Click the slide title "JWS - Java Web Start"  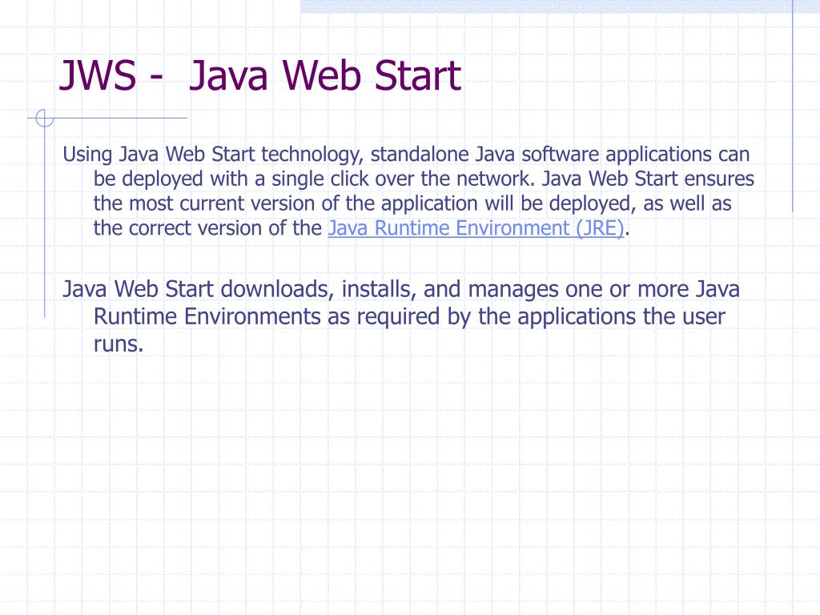[260, 75]
